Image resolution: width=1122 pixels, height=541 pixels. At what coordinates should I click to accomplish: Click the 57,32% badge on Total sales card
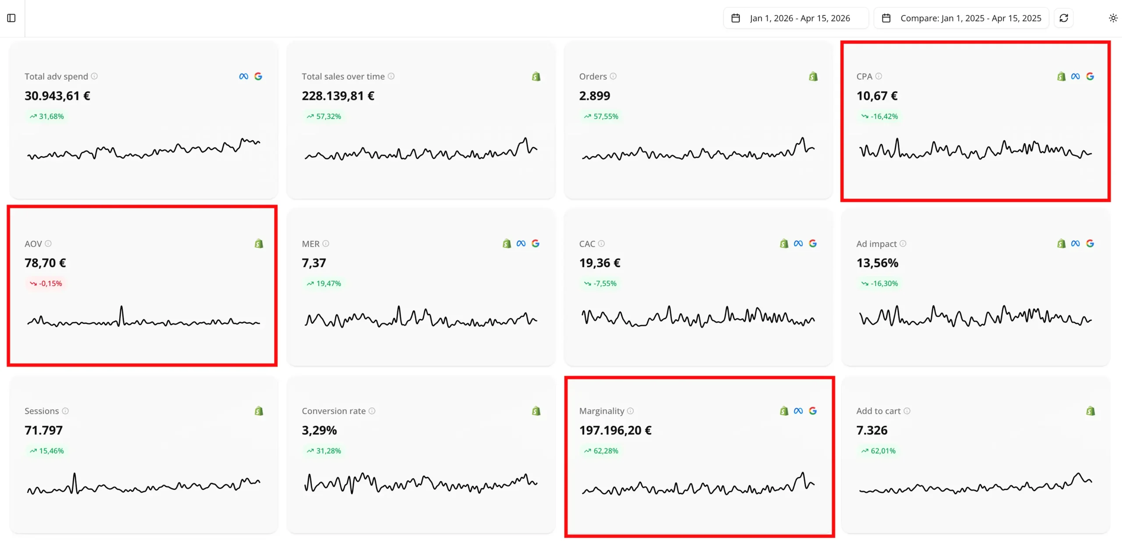[x=324, y=117]
